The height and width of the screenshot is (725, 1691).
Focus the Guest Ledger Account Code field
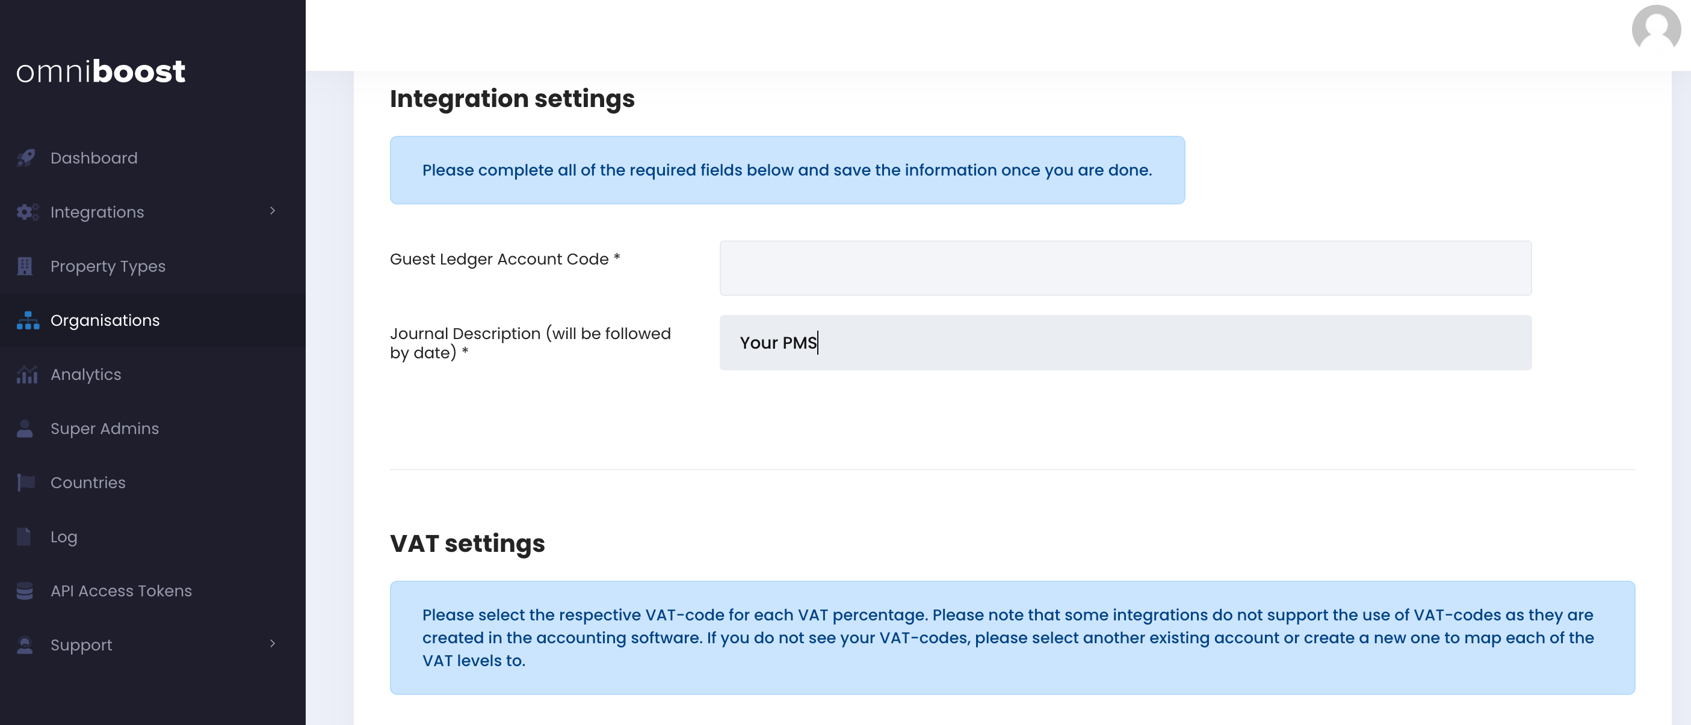(x=1125, y=268)
